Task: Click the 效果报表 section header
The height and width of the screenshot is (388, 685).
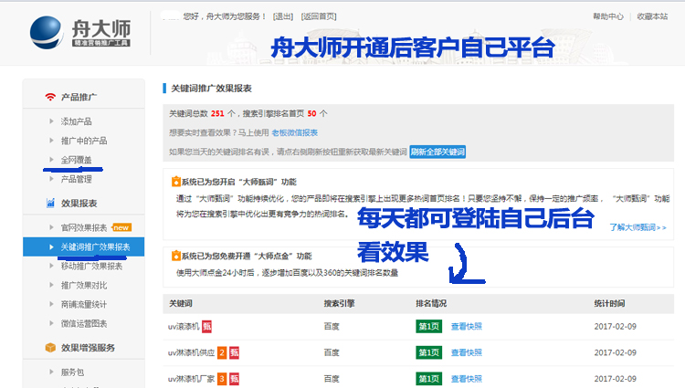Action: (x=79, y=203)
